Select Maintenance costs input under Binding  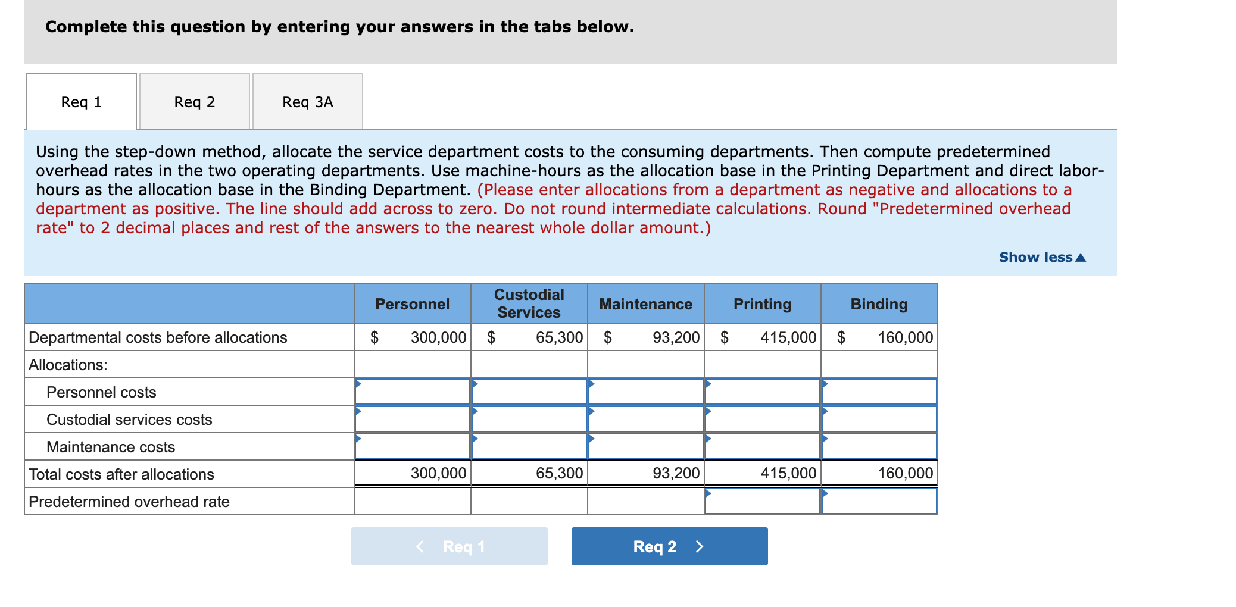tap(879, 446)
